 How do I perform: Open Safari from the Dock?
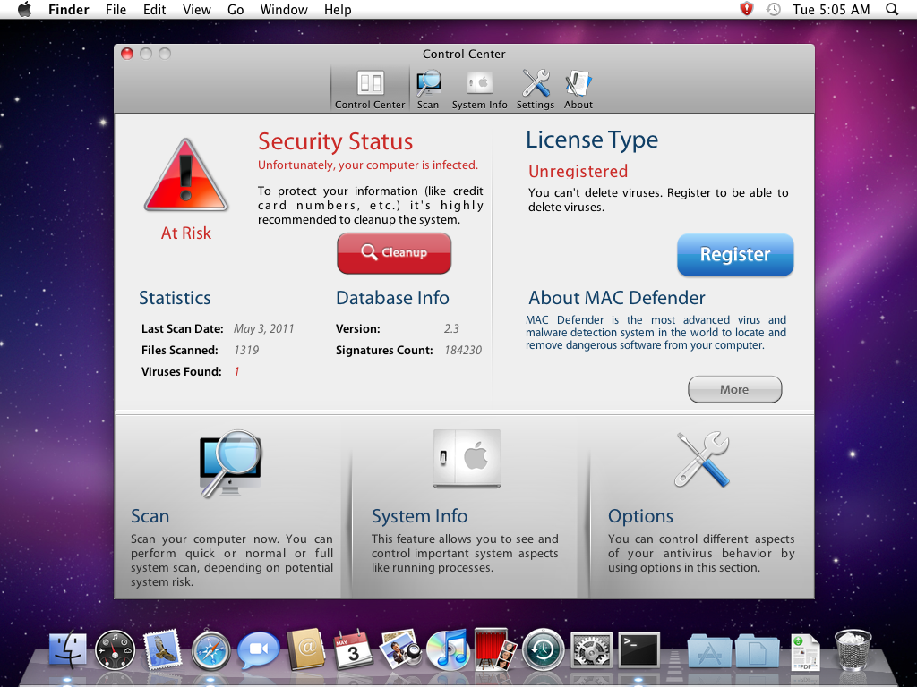pyautogui.click(x=210, y=650)
